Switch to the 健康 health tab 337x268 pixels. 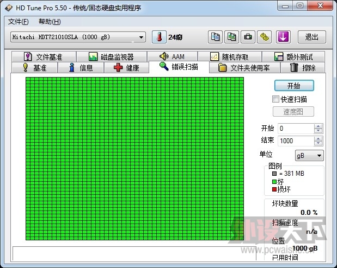click(126, 68)
